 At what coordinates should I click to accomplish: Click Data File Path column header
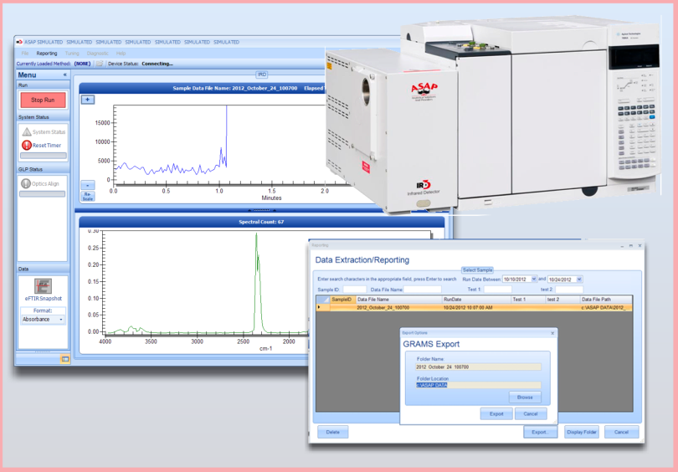(606, 299)
